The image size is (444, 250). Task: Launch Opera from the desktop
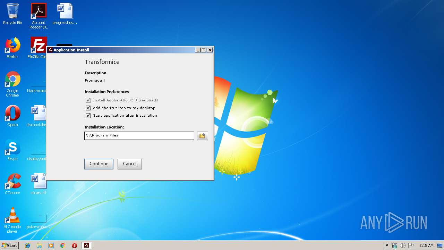pos(12,116)
